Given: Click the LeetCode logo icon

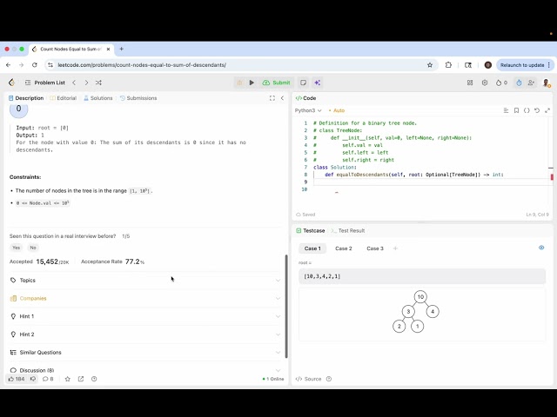Looking at the screenshot, I should (x=11, y=83).
